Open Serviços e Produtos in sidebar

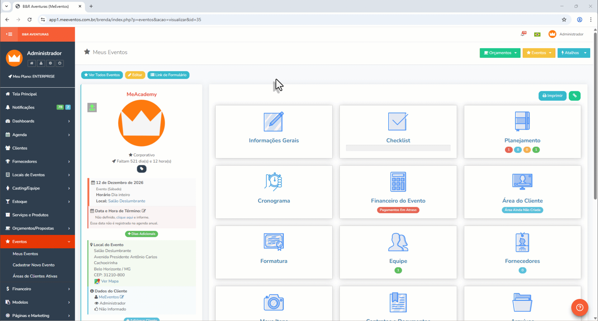[37, 215]
